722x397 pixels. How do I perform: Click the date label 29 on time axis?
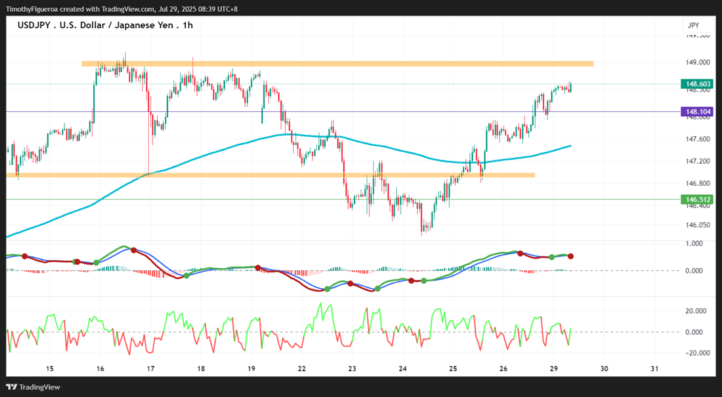[x=553, y=369]
